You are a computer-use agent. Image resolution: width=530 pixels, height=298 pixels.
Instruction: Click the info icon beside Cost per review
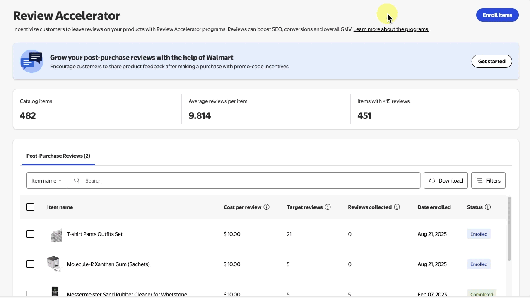click(x=267, y=207)
